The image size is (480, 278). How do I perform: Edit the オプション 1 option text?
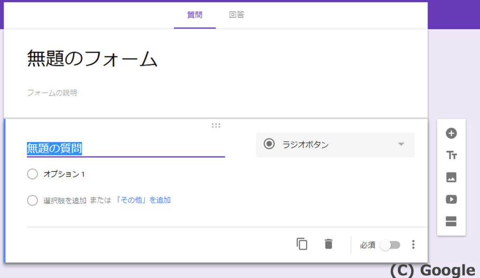64,174
